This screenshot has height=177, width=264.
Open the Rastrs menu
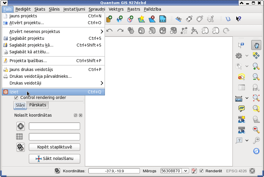pos(134,9)
